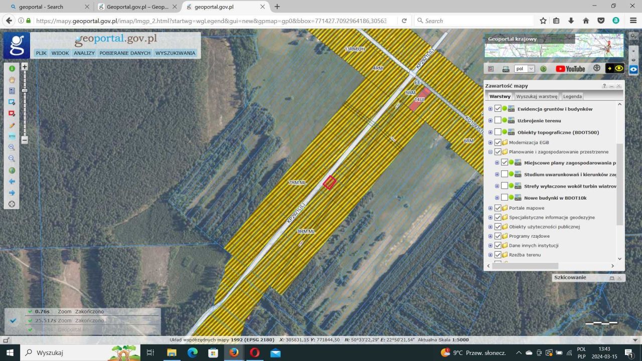Switch to the Legenda tab
642x361 pixels.
click(x=572, y=96)
